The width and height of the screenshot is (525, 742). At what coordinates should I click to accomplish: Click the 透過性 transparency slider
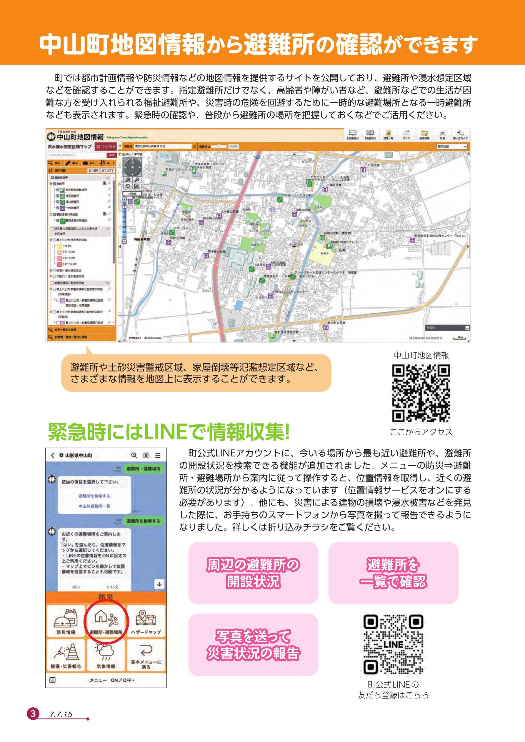tap(219, 146)
